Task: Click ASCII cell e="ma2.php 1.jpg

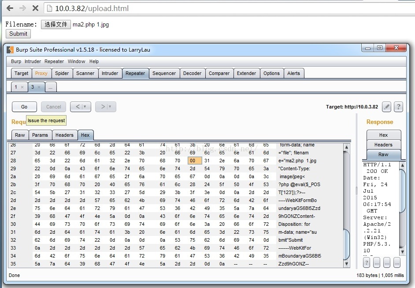Action: point(297,161)
